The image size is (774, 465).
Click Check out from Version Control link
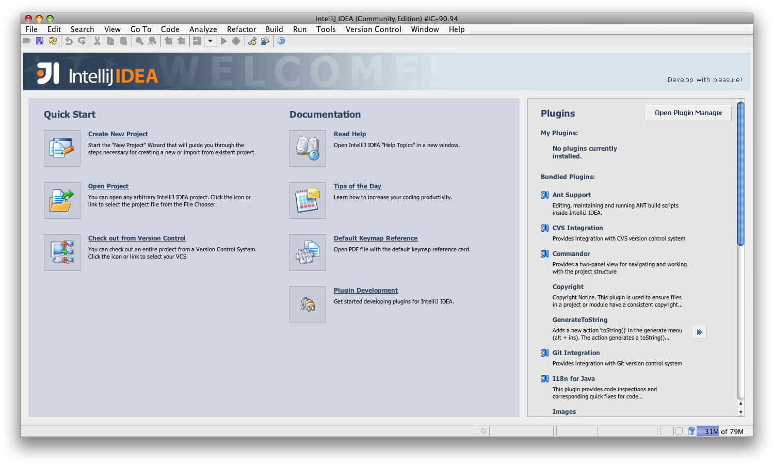(x=137, y=238)
